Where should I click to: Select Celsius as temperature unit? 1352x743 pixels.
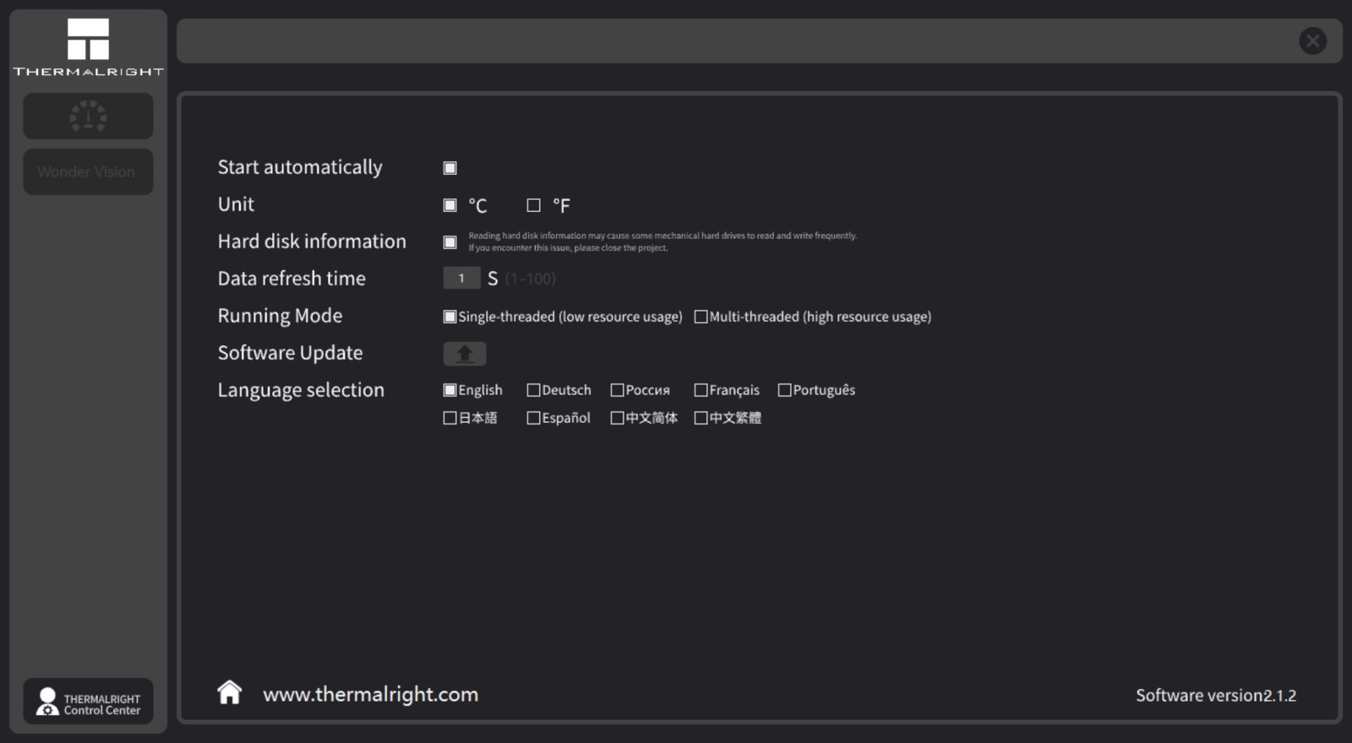click(450, 205)
